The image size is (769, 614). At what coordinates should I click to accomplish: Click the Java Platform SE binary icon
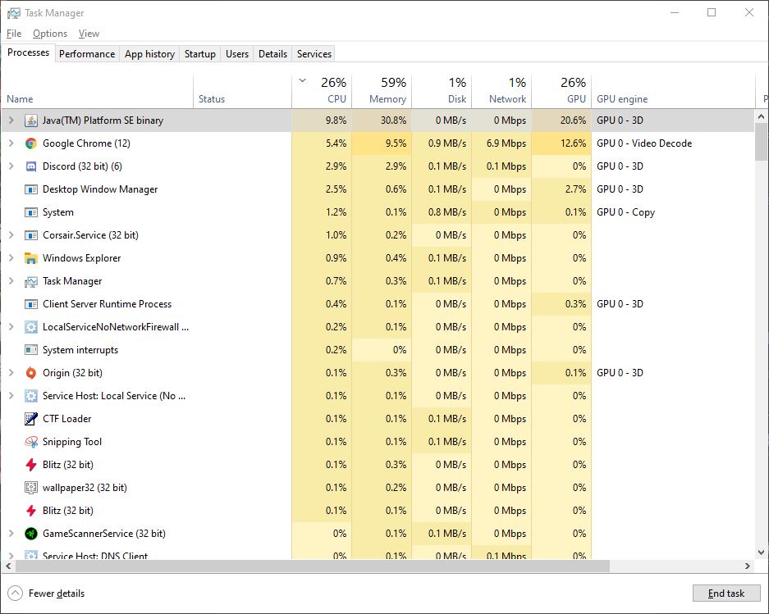(31, 121)
